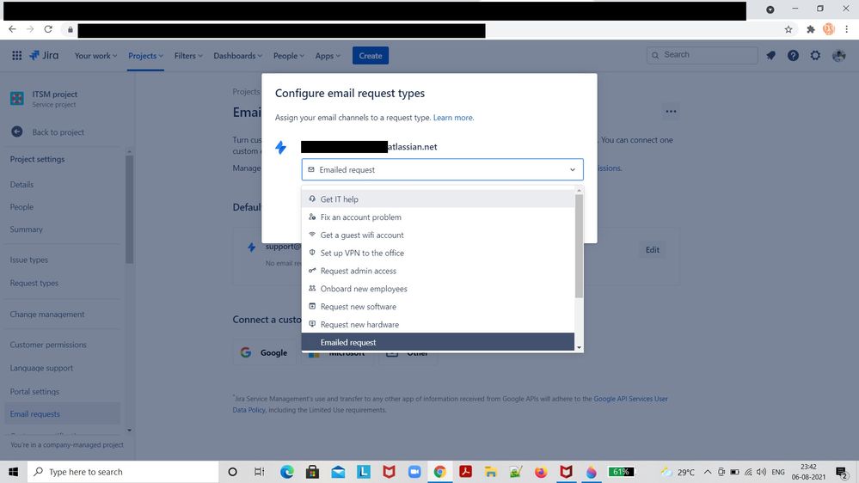Open the Chrome extensions puzzle icon
Screen dimensions: 859x483
click(811, 29)
